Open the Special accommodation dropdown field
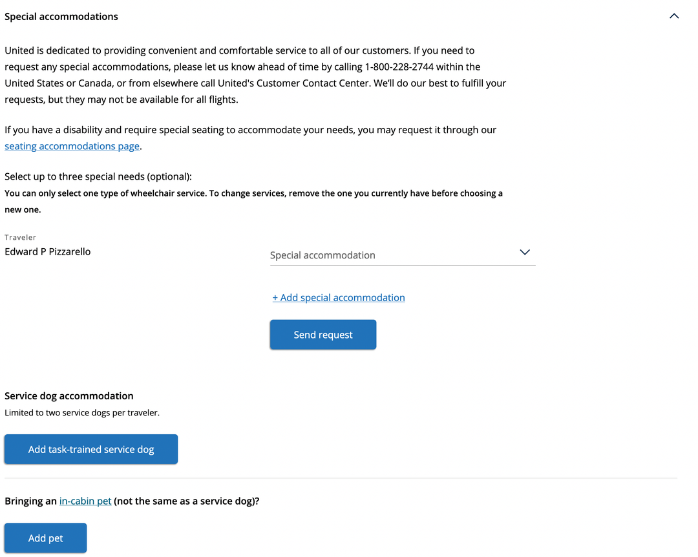Viewport: 698px width, 557px height. pos(403,255)
